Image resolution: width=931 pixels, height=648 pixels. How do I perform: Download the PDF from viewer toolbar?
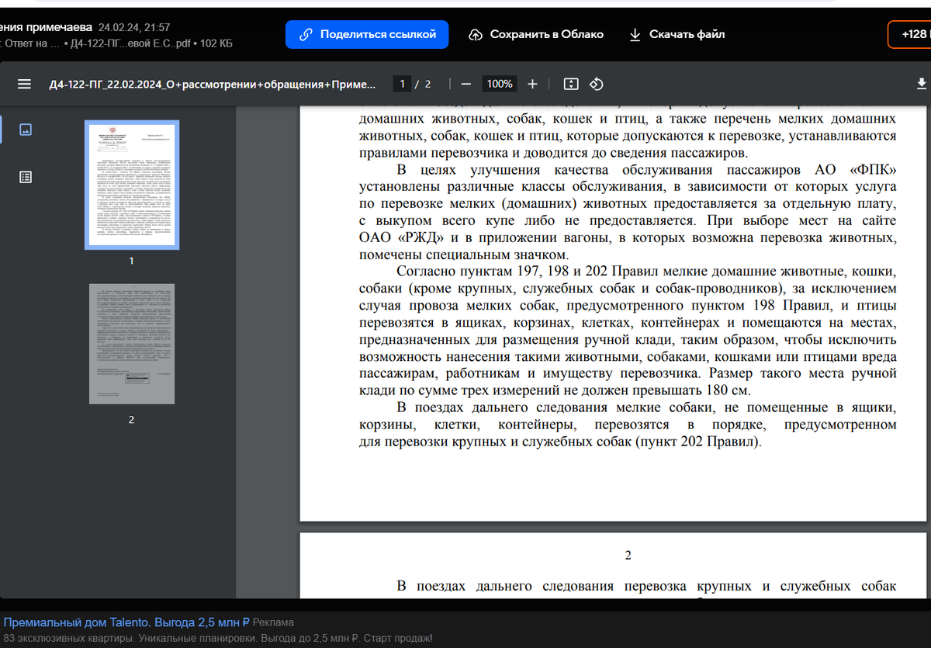922,84
